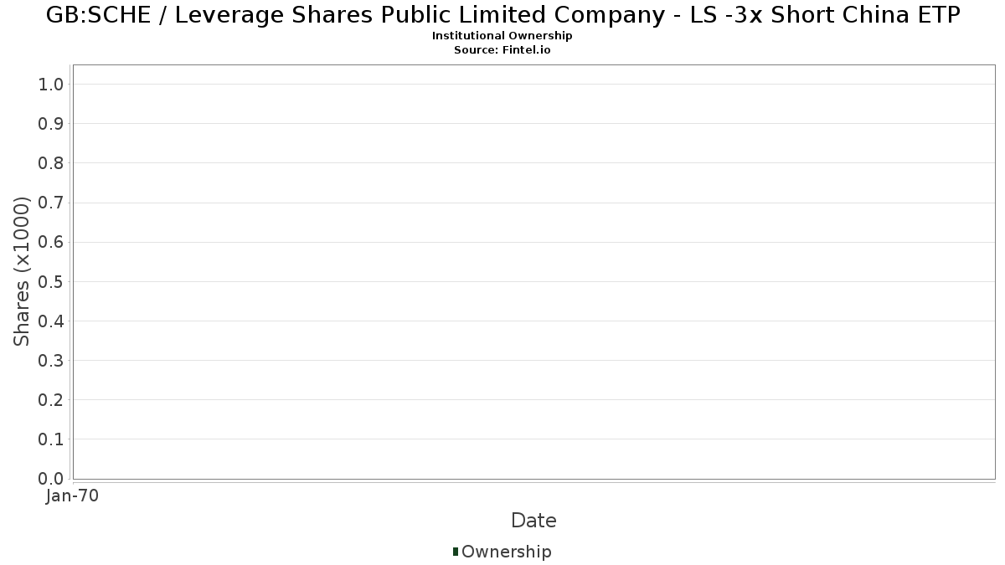
Task: Click the 0.3 y-axis tick label
Action: 51,361
